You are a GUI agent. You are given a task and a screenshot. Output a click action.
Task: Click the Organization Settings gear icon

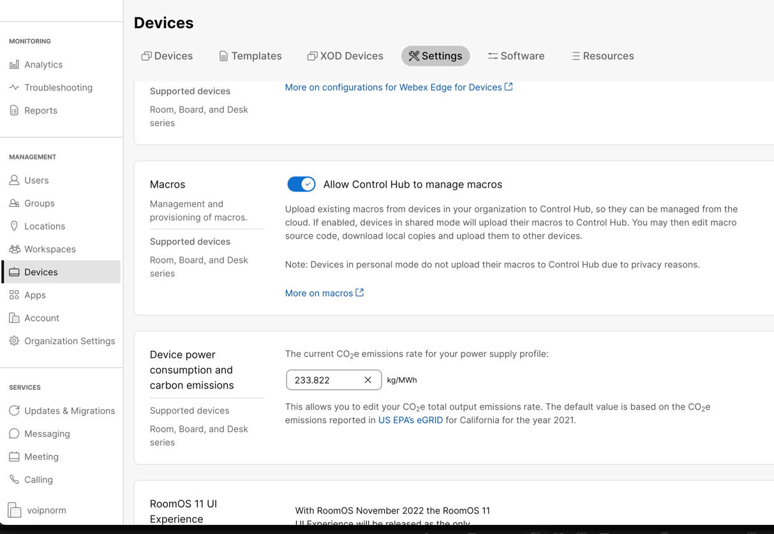[14, 341]
